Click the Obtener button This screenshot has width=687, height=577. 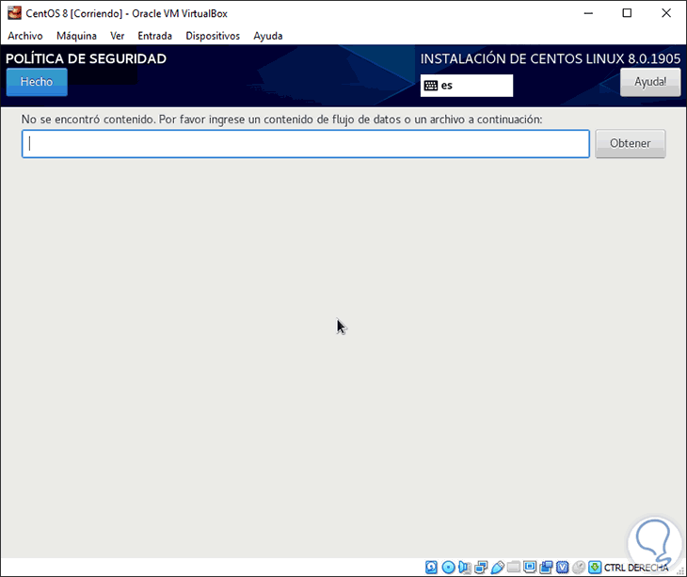click(x=630, y=144)
